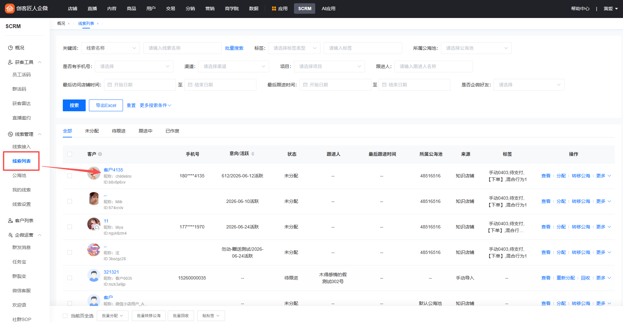Viewport: 623px width, 323px height.
Task: Open the 客户4135 name link
Action: [x=113, y=170]
